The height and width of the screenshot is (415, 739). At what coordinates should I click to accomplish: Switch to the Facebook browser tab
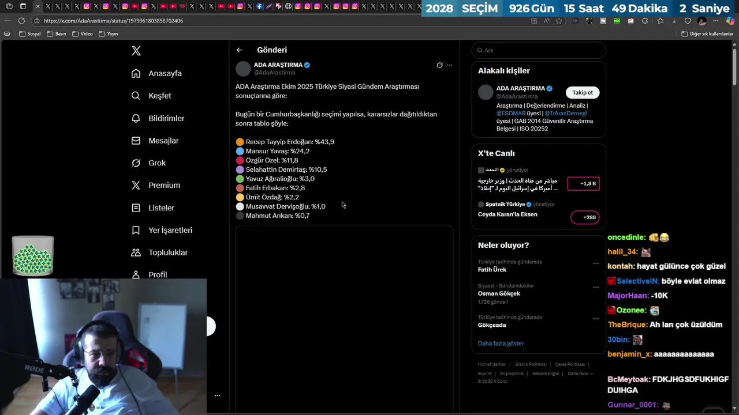(259, 6)
